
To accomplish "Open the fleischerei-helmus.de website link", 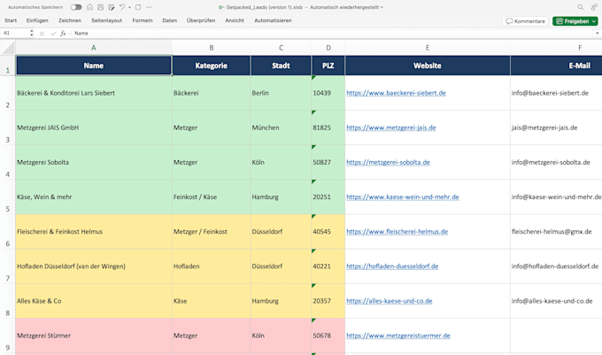I will pyautogui.click(x=397, y=231).
